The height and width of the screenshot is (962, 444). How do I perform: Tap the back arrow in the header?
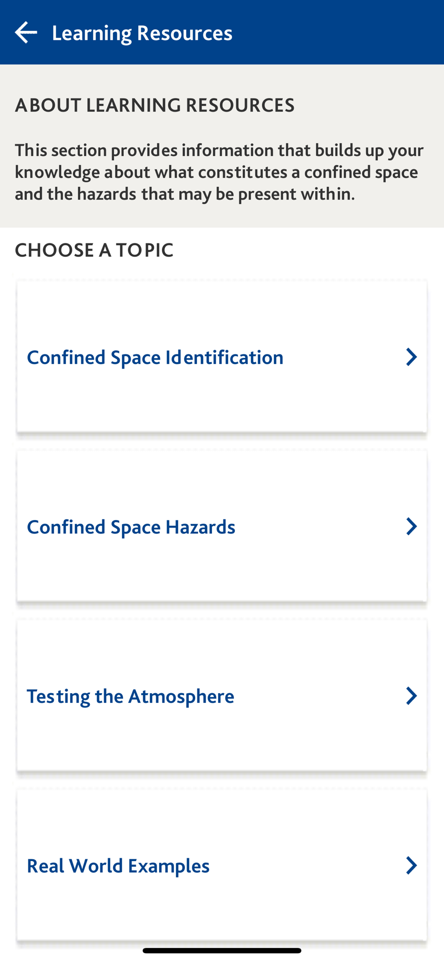[26, 33]
